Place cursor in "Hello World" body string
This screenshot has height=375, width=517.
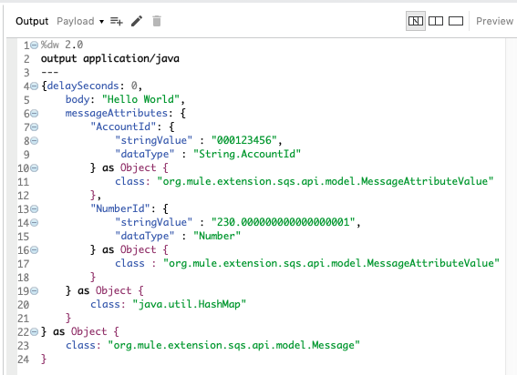(140, 99)
